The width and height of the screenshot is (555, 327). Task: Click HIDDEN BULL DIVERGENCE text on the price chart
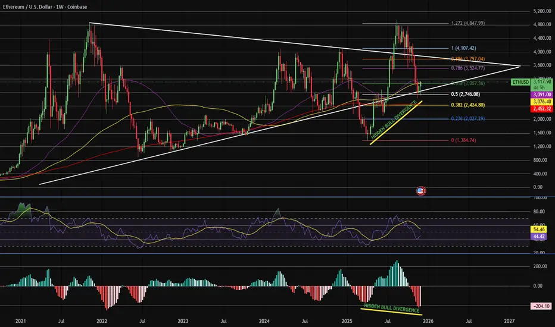(394, 119)
